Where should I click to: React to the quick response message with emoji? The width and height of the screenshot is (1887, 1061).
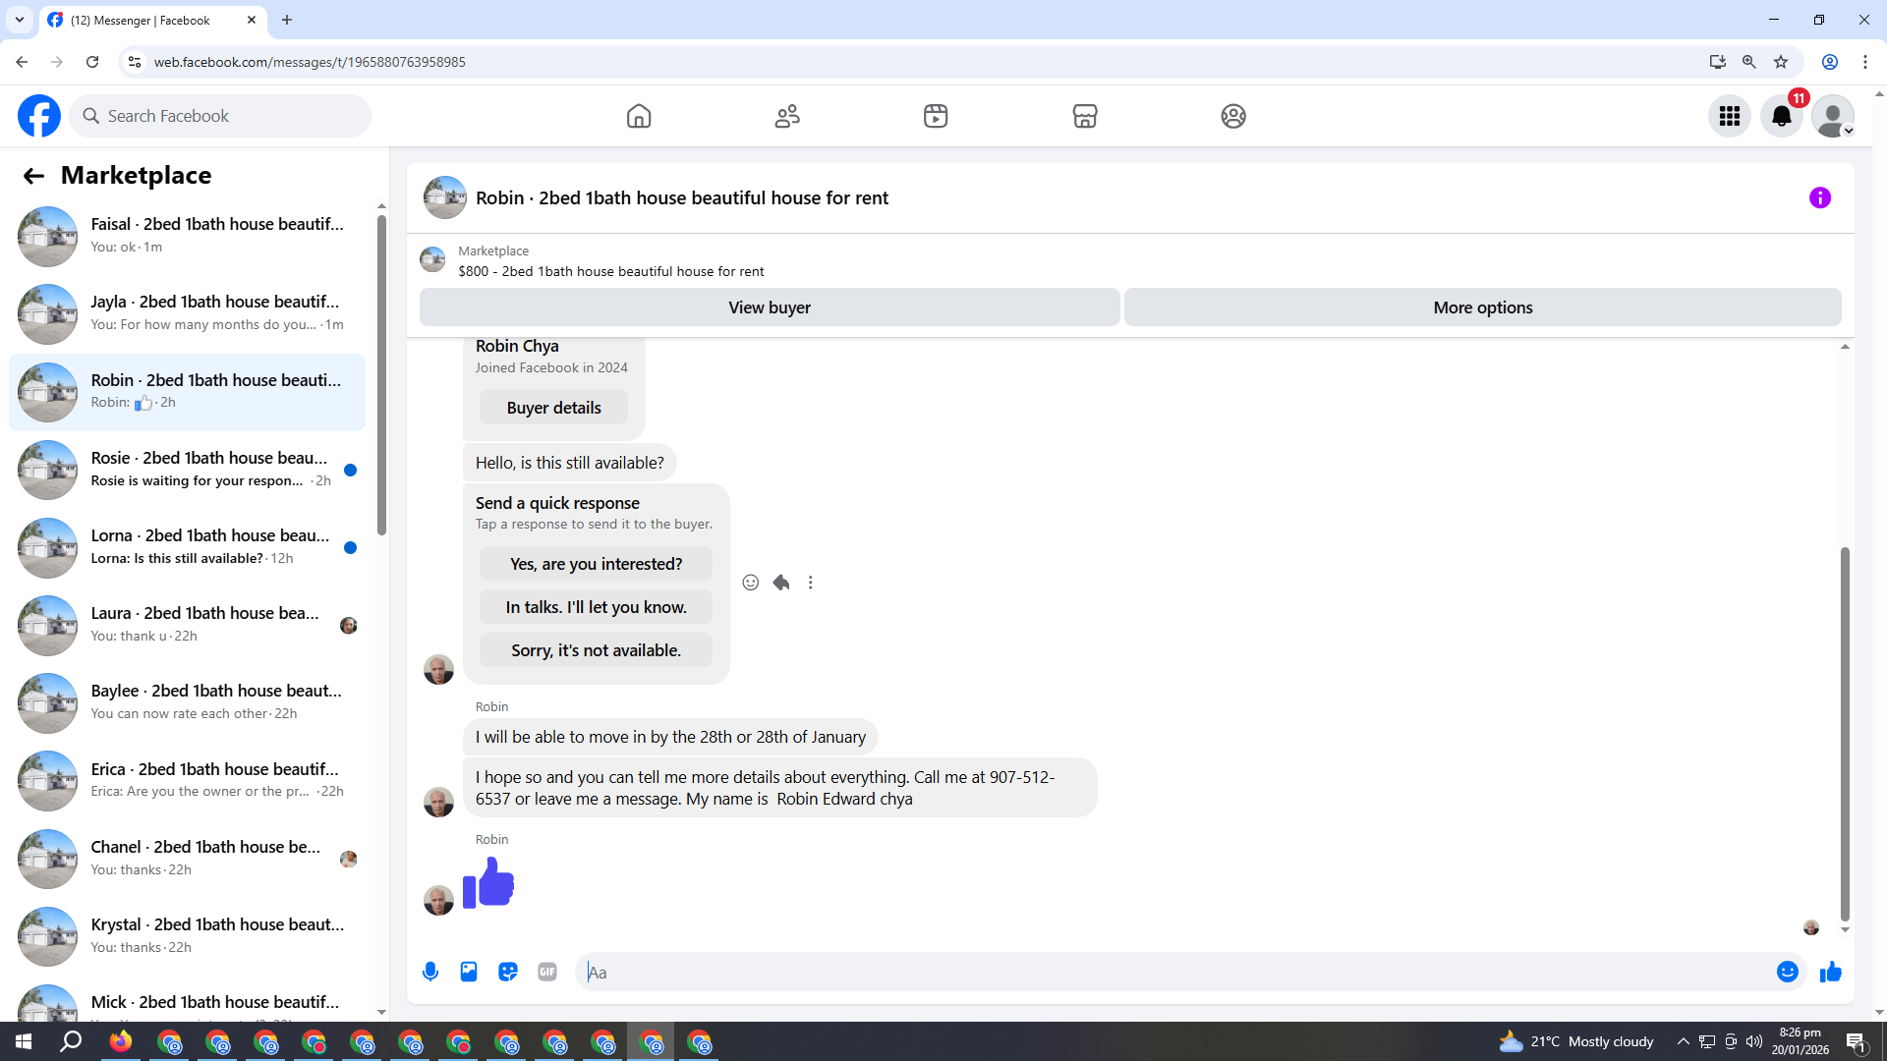(751, 583)
